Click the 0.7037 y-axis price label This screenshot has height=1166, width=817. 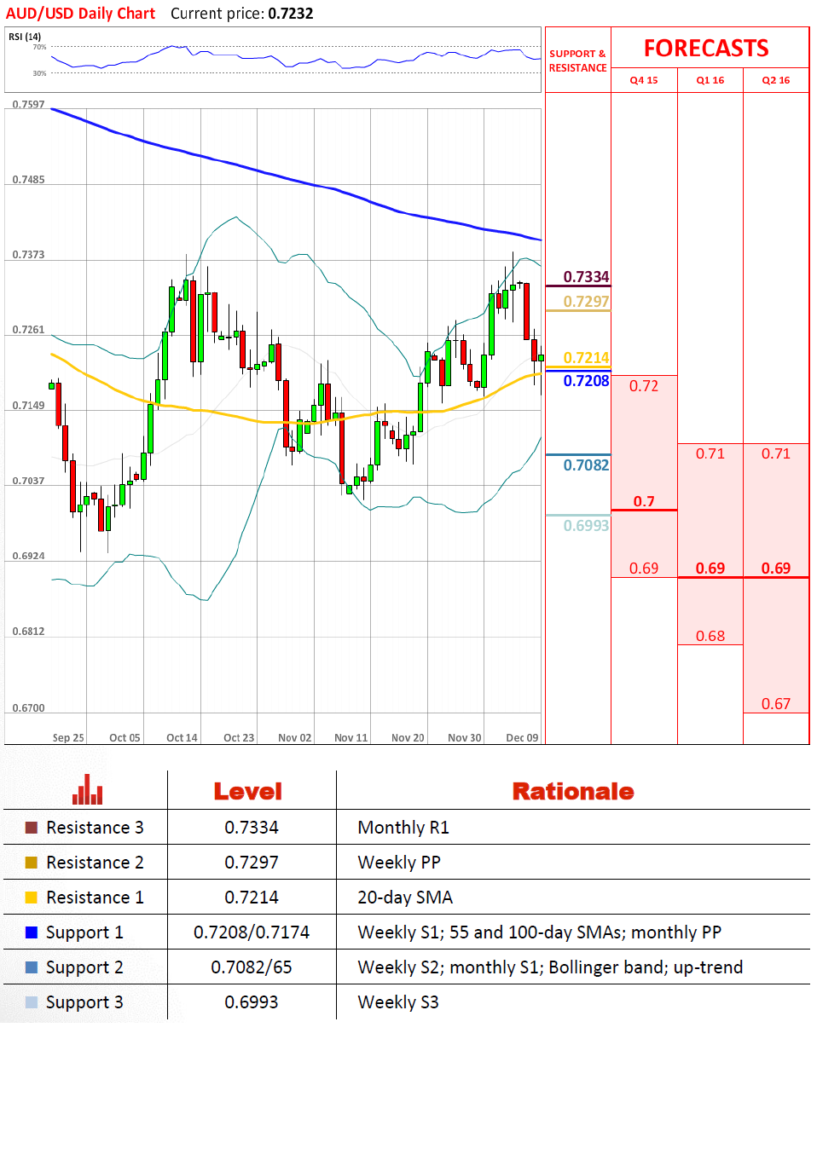28,481
